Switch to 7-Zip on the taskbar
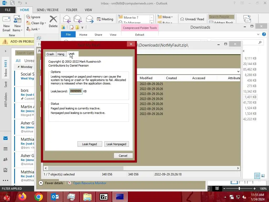 [x=104, y=197]
